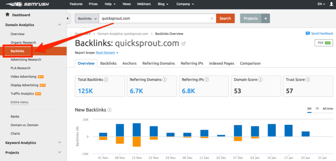This screenshot has height=161, width=336.
Task: Show info for Referring Domains
Action: point(164,80)
